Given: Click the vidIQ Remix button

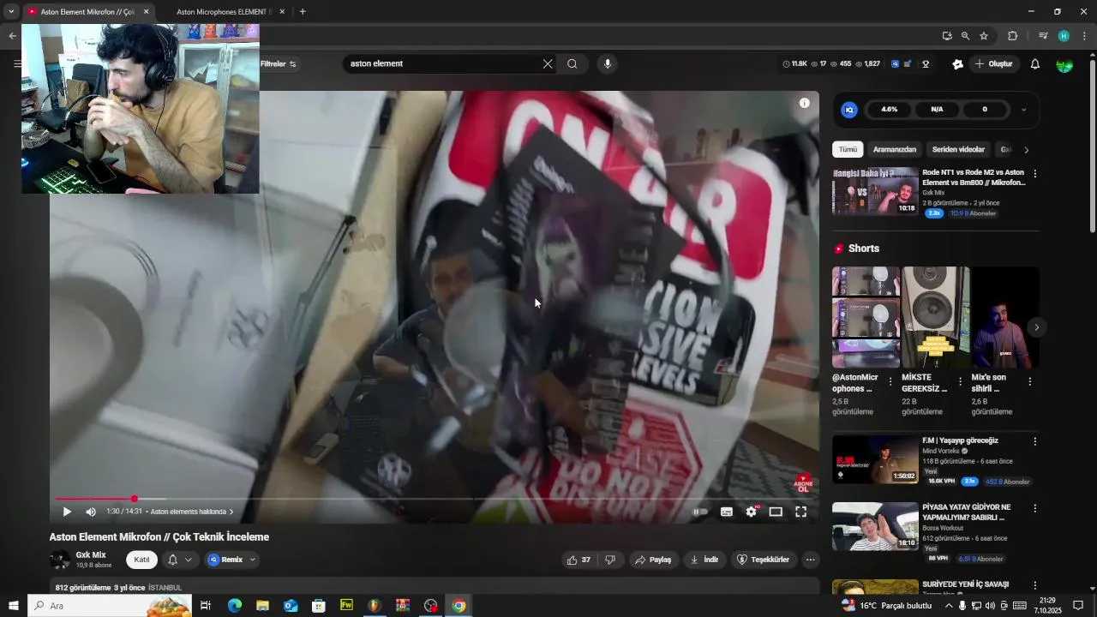Looking at the screenshot, I should pyautogui.click(x=231, y=560).
